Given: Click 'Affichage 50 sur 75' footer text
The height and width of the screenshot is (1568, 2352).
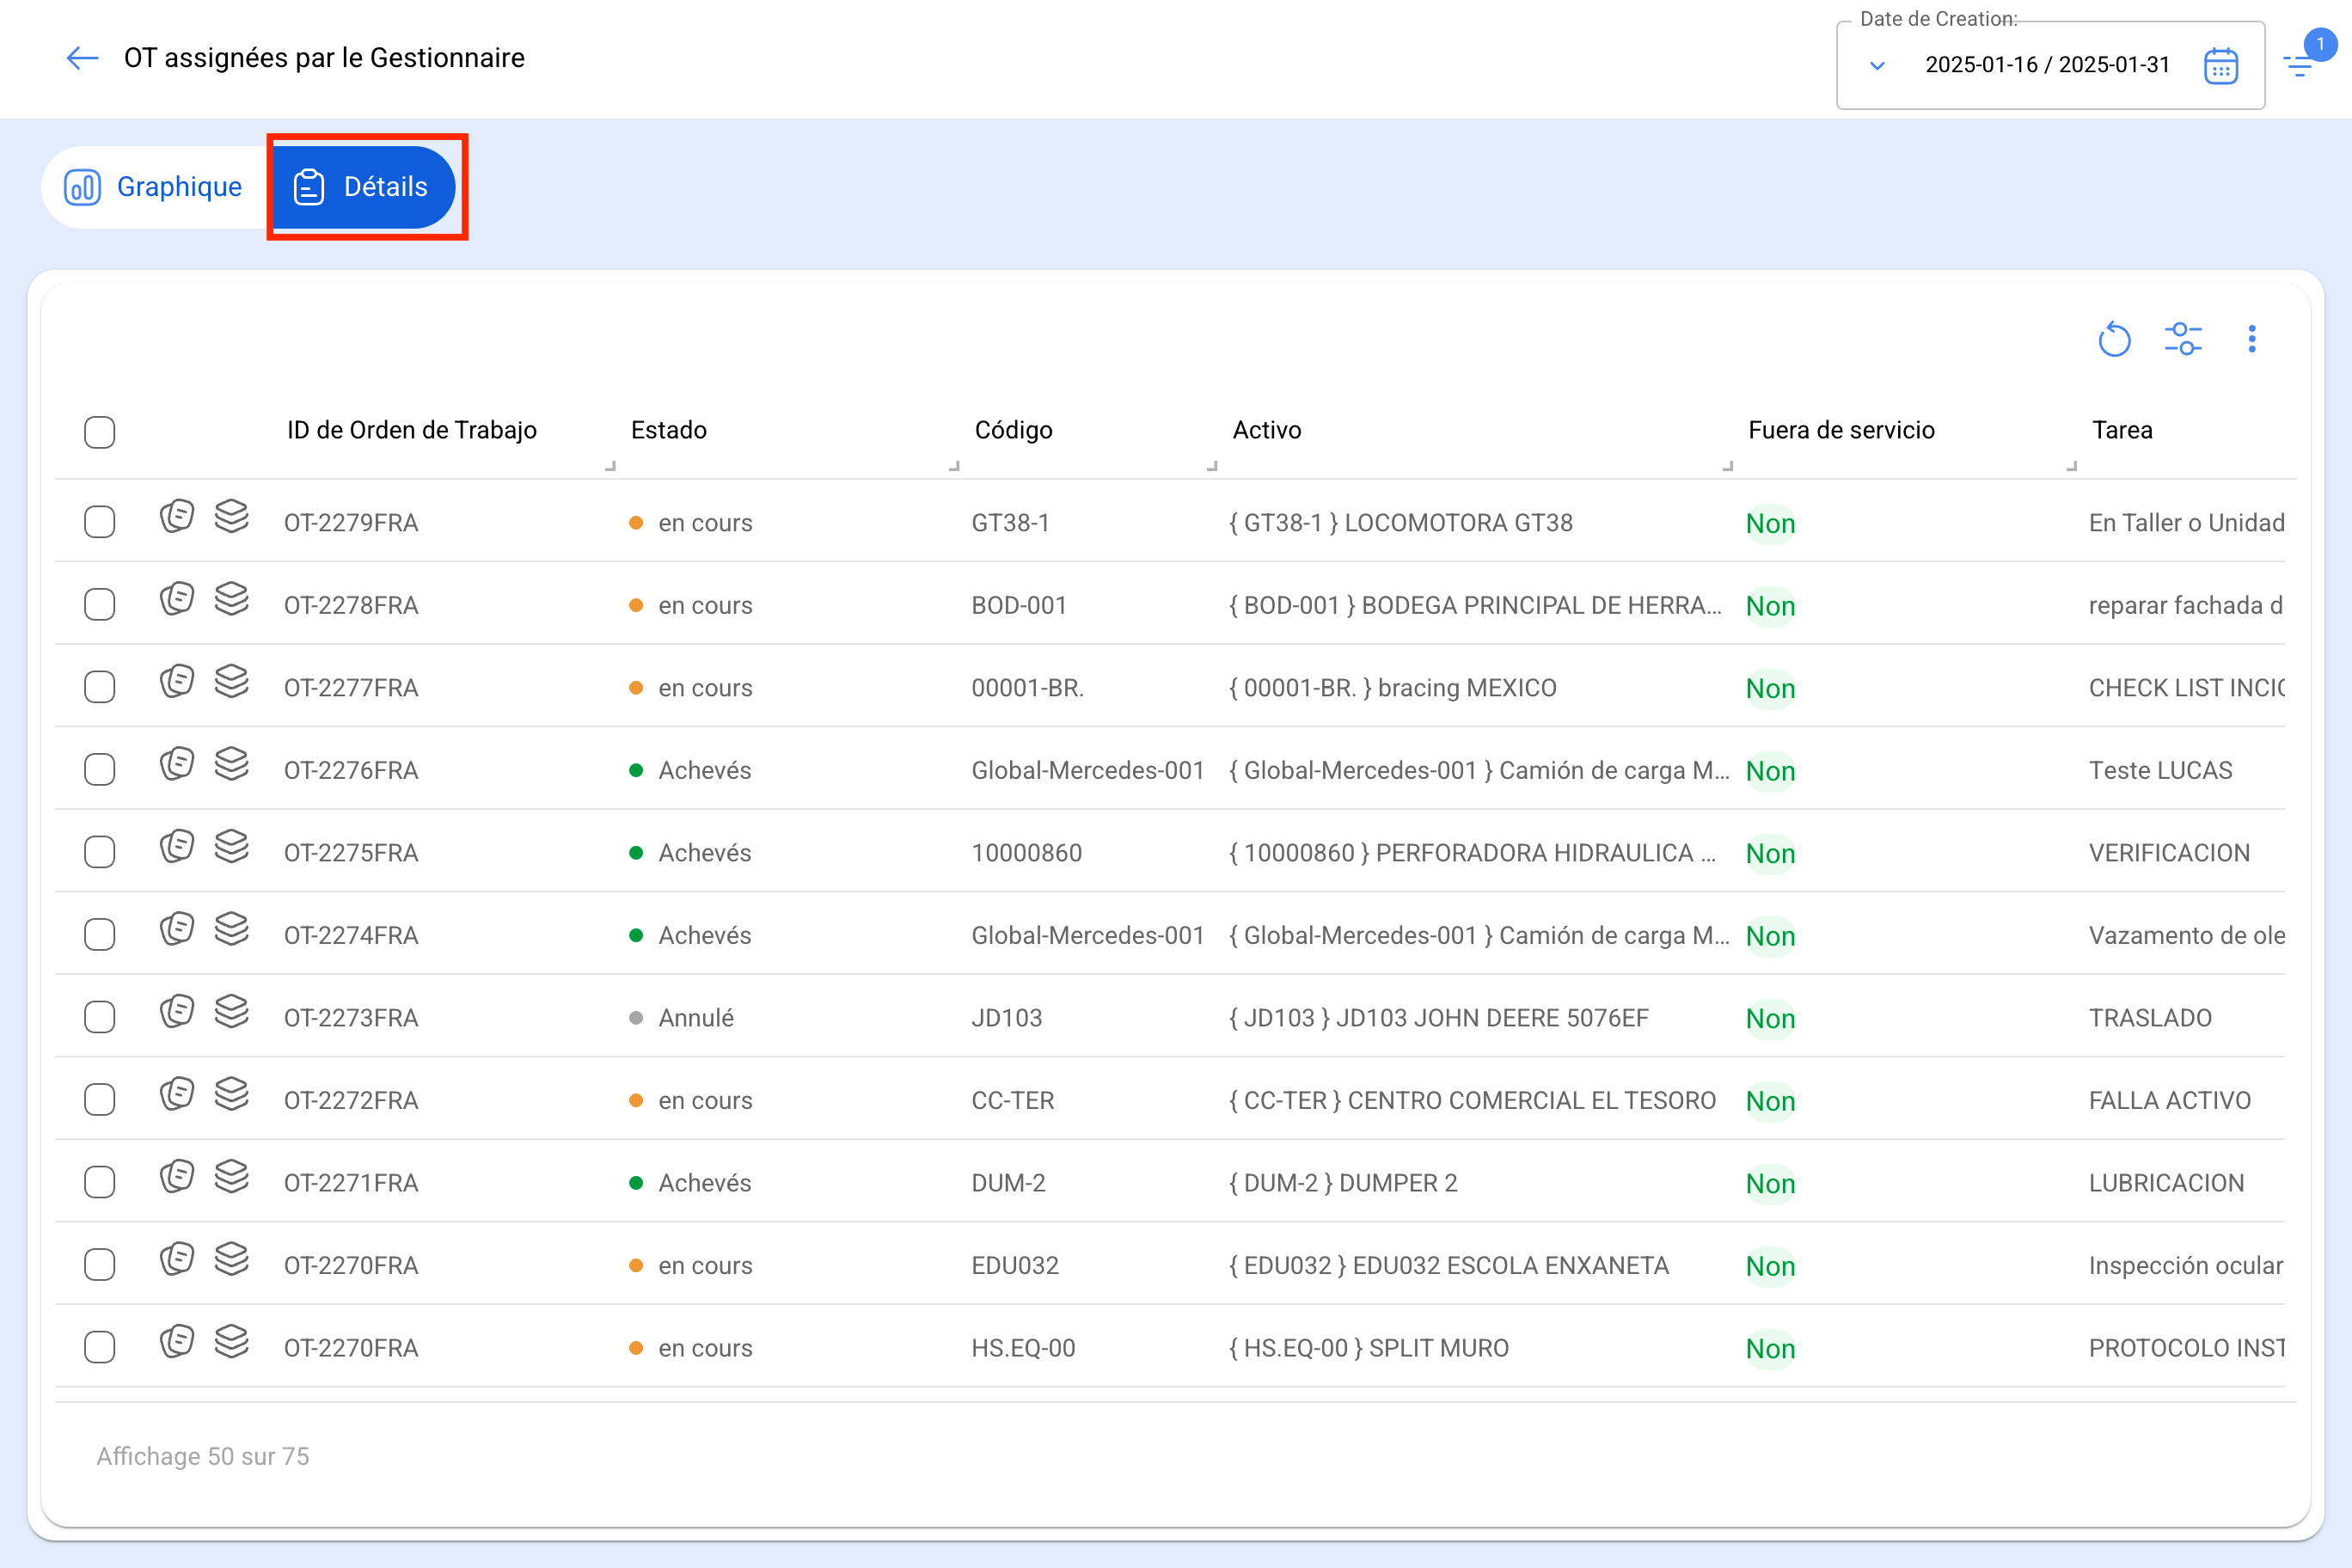Looking at the screenshot, I should 202,1456.
